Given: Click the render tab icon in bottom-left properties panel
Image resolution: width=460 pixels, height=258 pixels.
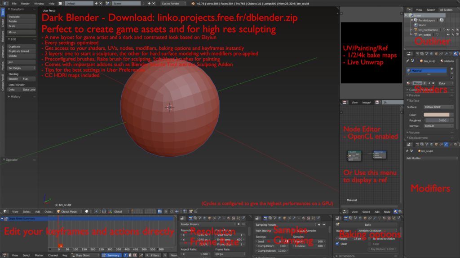Looking at the screenshot, I should (x=190, y=218).
